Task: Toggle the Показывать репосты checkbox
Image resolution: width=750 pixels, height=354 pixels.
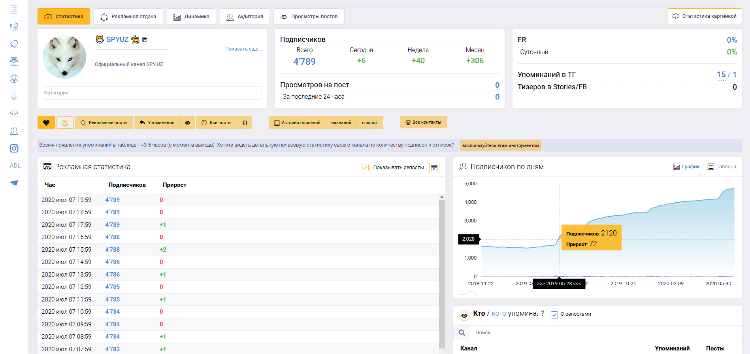Action: [x=365, y=168]
